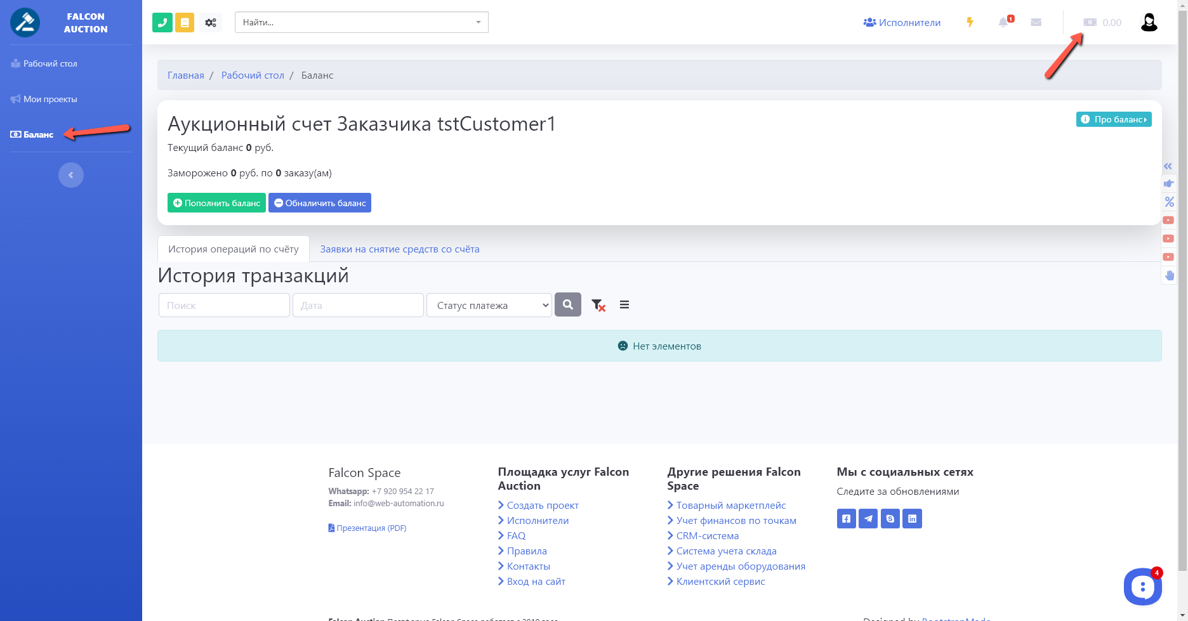This screenshot has height=621, width=1188.
Task: Collapse the left sidebar with chevron button
Action: (71, 175)
